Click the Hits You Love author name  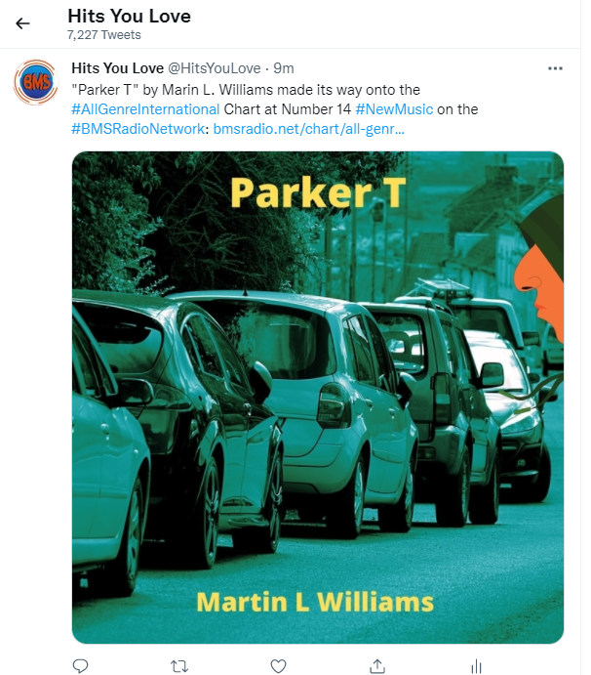117,68
